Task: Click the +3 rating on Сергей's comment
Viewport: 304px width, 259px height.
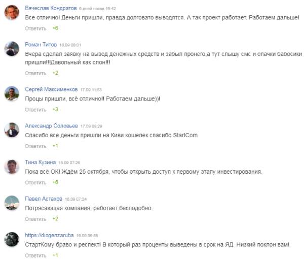Action: click(x=55, y=109)
